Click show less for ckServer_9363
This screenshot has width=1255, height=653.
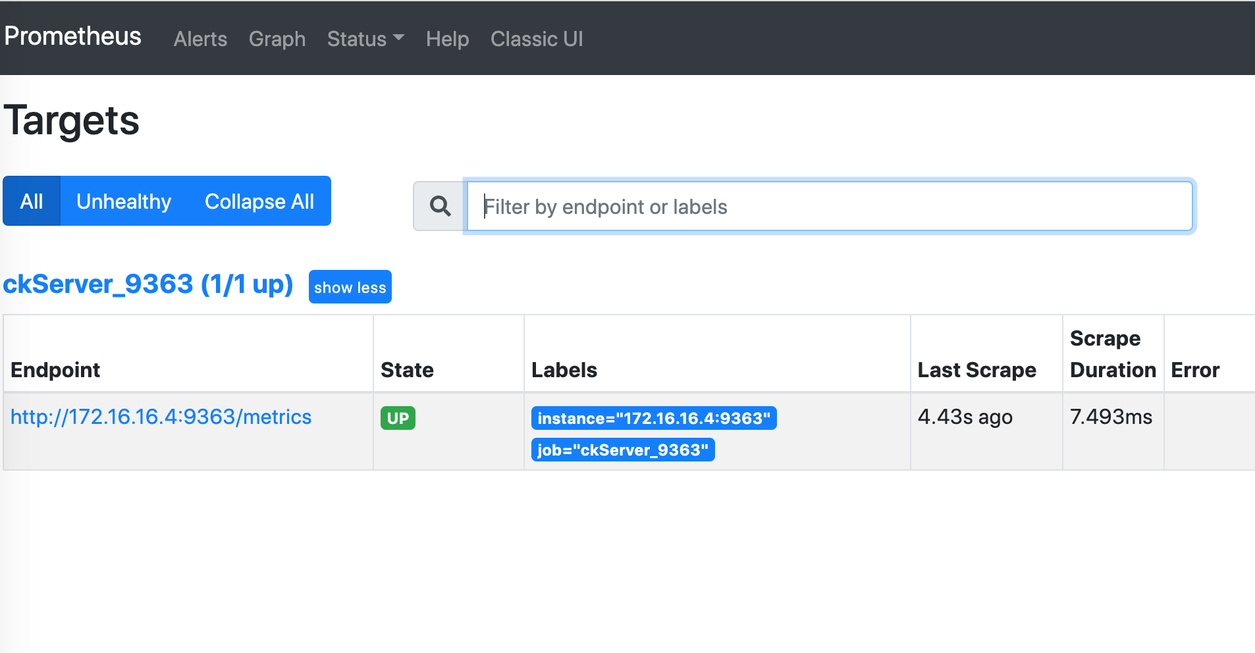point(350,287)
